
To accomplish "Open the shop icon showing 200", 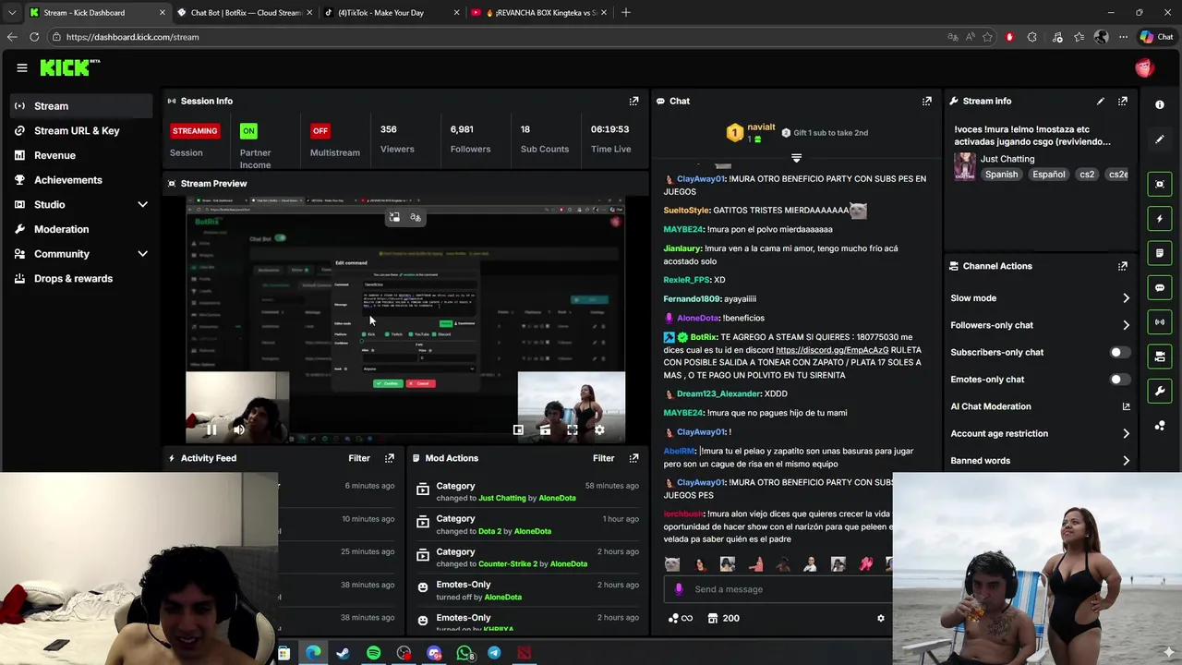I will point(723,618).
